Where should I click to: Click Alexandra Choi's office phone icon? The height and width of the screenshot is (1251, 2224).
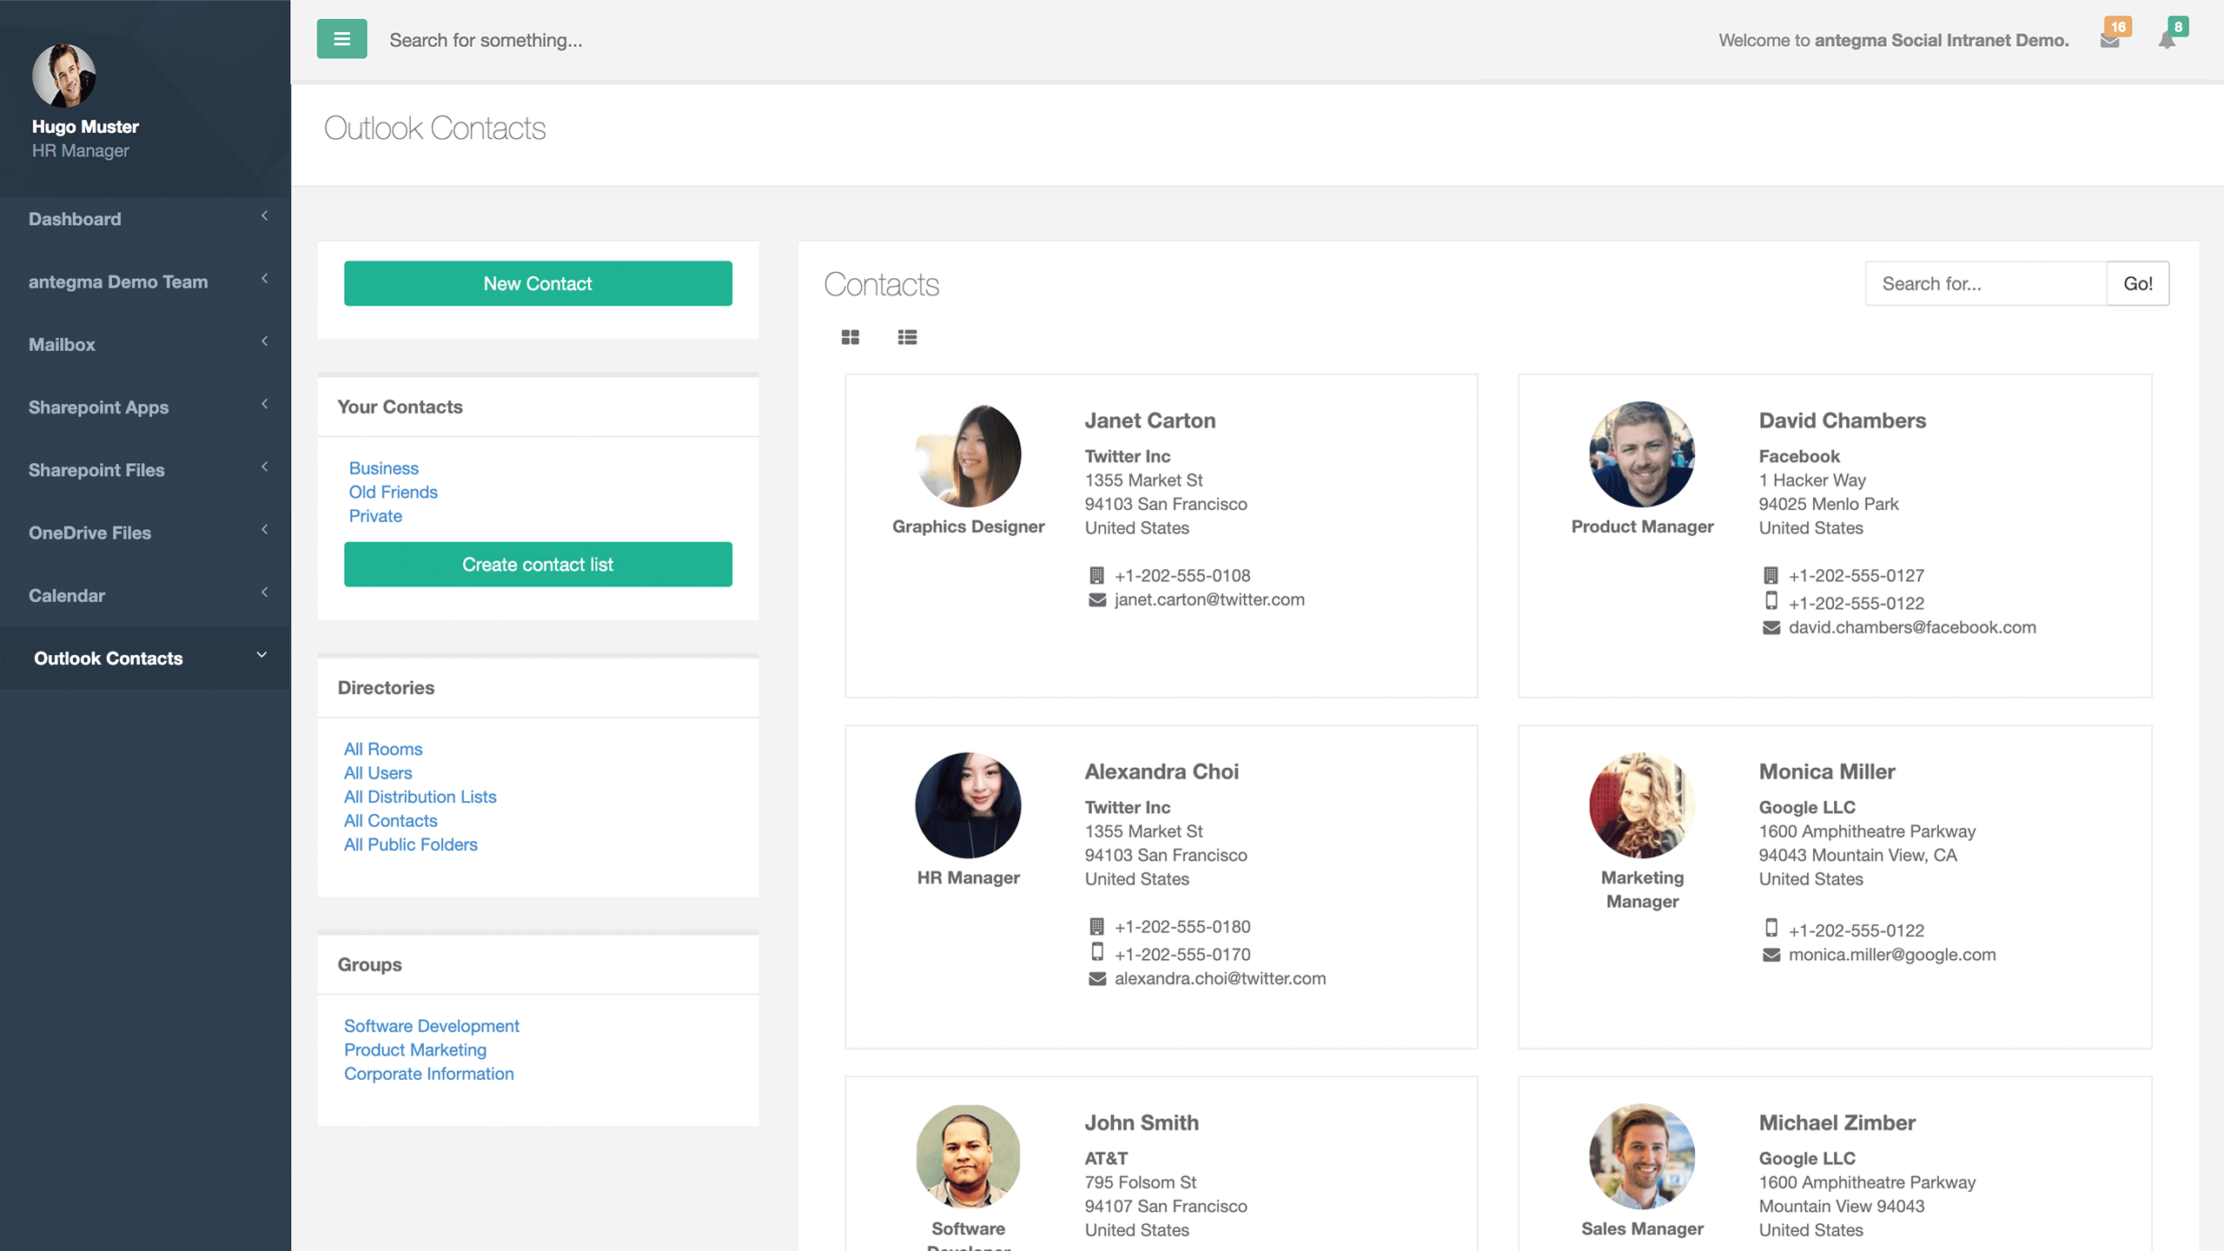(1097, 926)
